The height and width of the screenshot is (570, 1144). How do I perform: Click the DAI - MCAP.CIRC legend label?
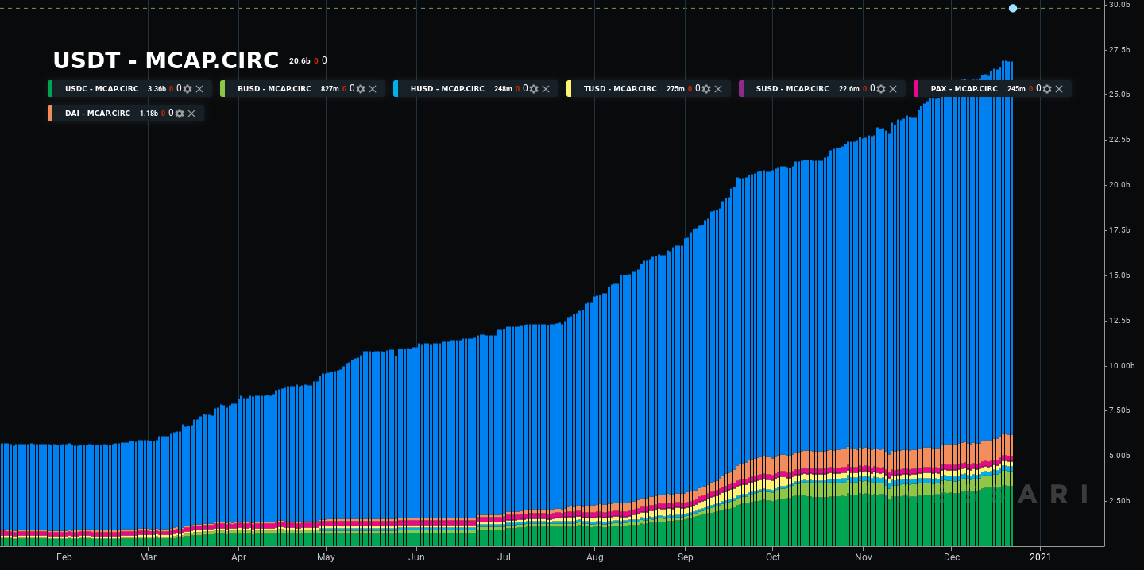(97, 114)
